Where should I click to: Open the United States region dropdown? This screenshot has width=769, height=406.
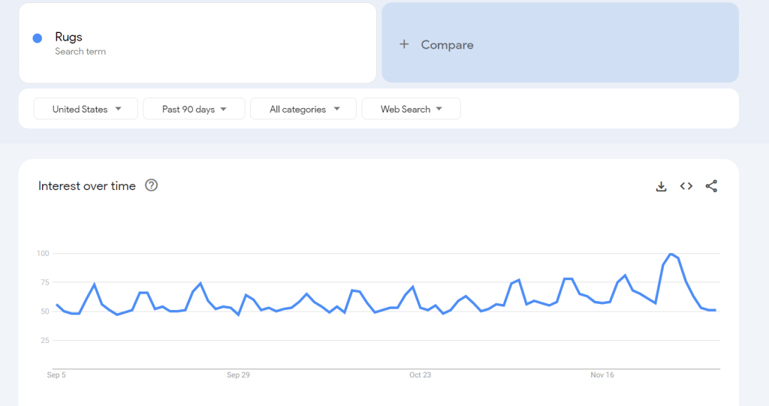click(x=86, y=109)
